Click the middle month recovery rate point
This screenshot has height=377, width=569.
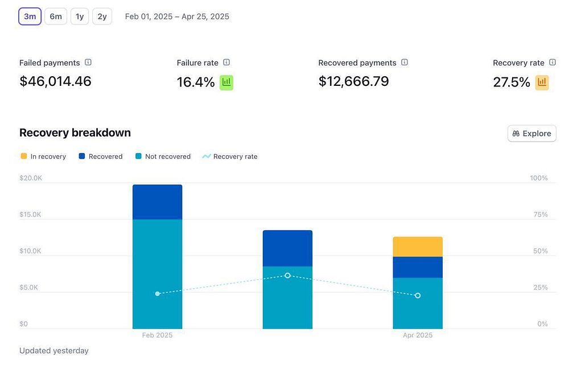[x=288, y=275]
